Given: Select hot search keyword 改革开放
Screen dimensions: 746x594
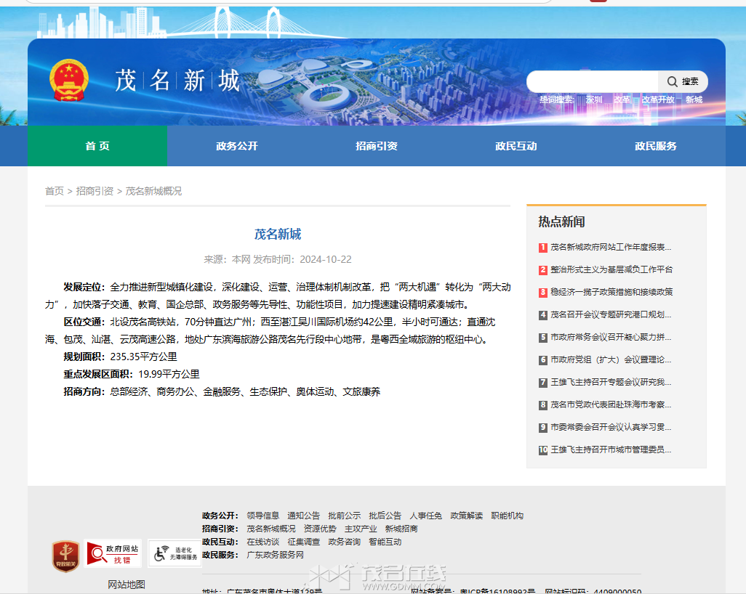Looking at the screenshot, I should pyautogui.click(x=657, y=99).
